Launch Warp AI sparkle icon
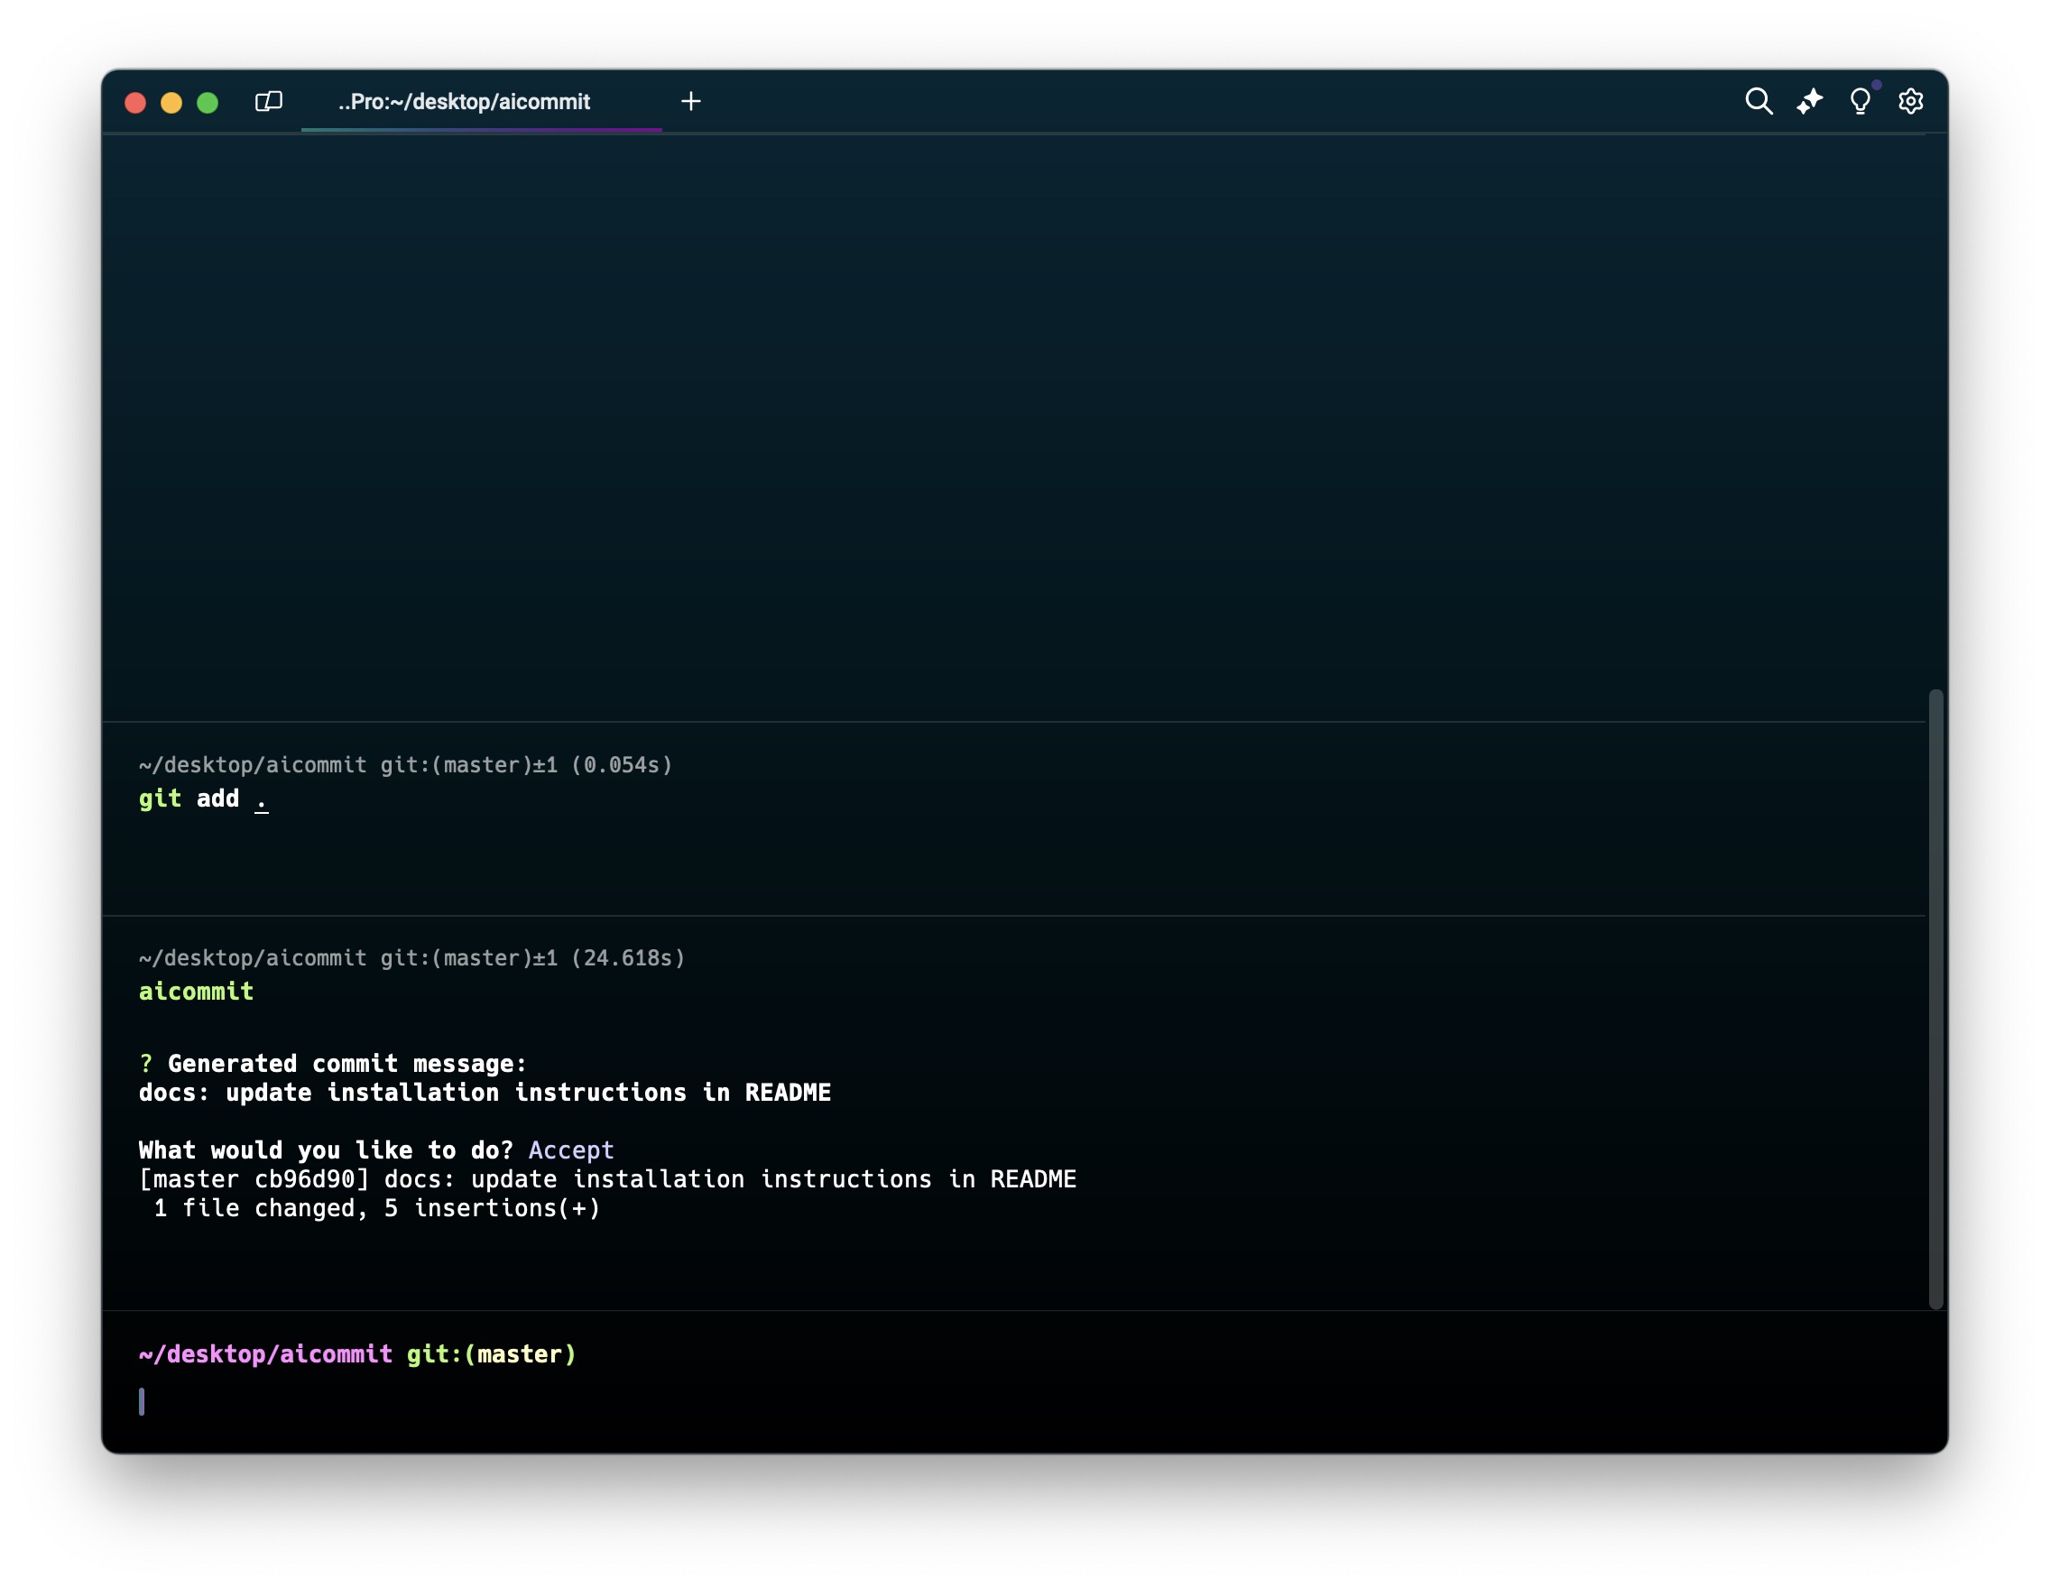2050x1588 pixels. click(x=1809, y=101)
